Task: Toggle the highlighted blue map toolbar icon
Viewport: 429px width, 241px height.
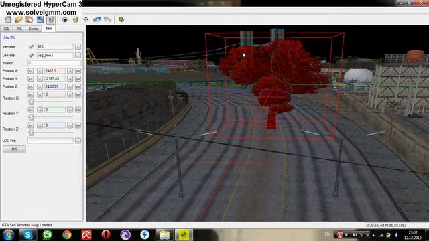Action: click(51, 19)
